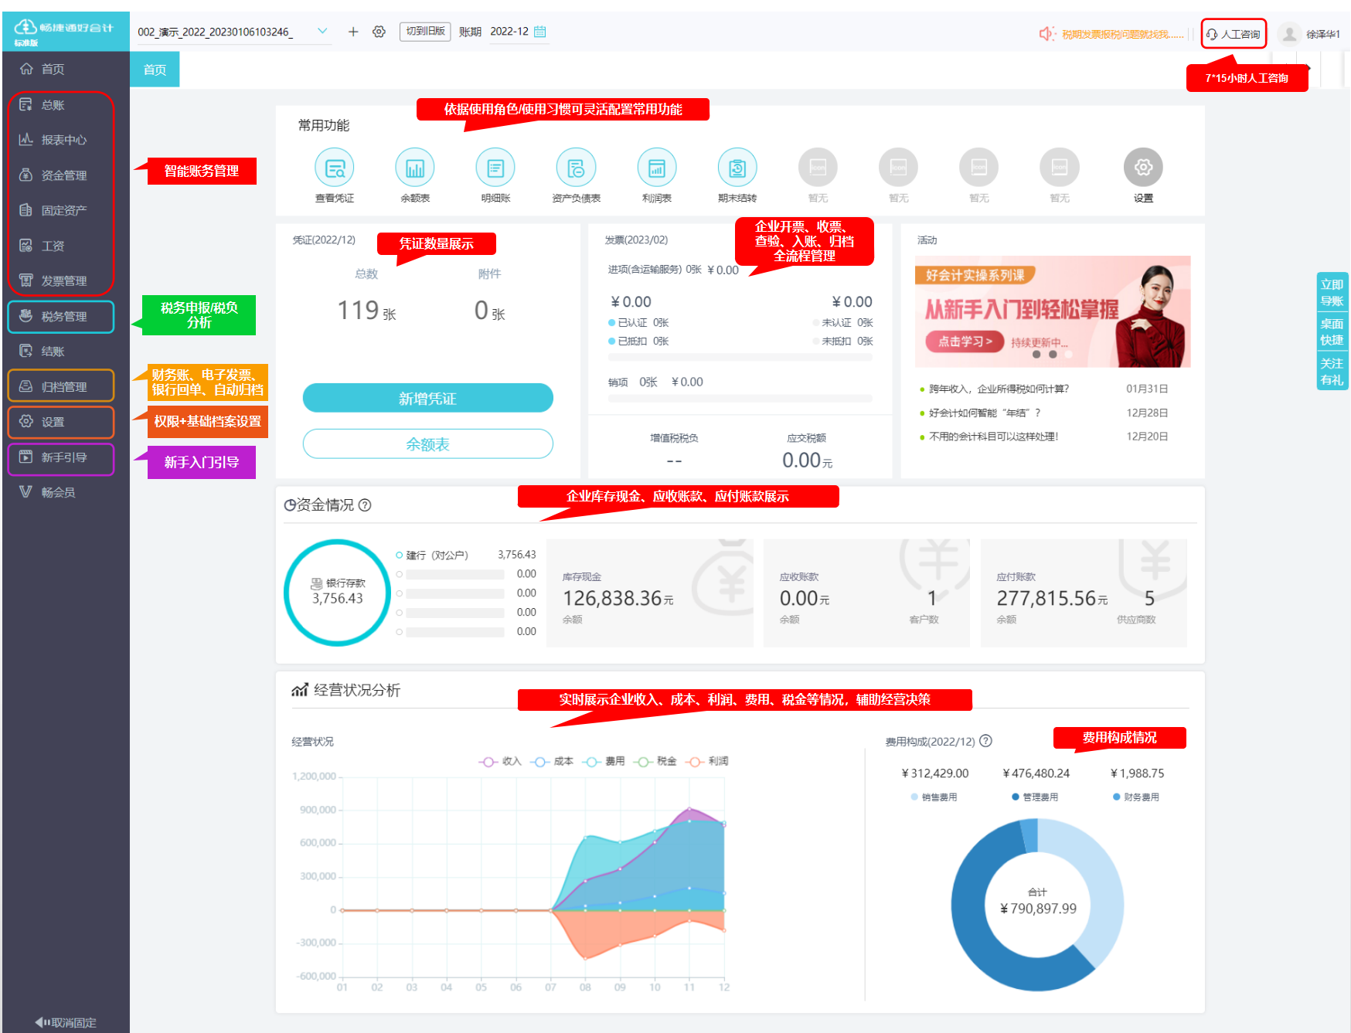Click the 建行（对公户）account row
This screenshot has height=1033, width=1351.
tap(466, 555)
